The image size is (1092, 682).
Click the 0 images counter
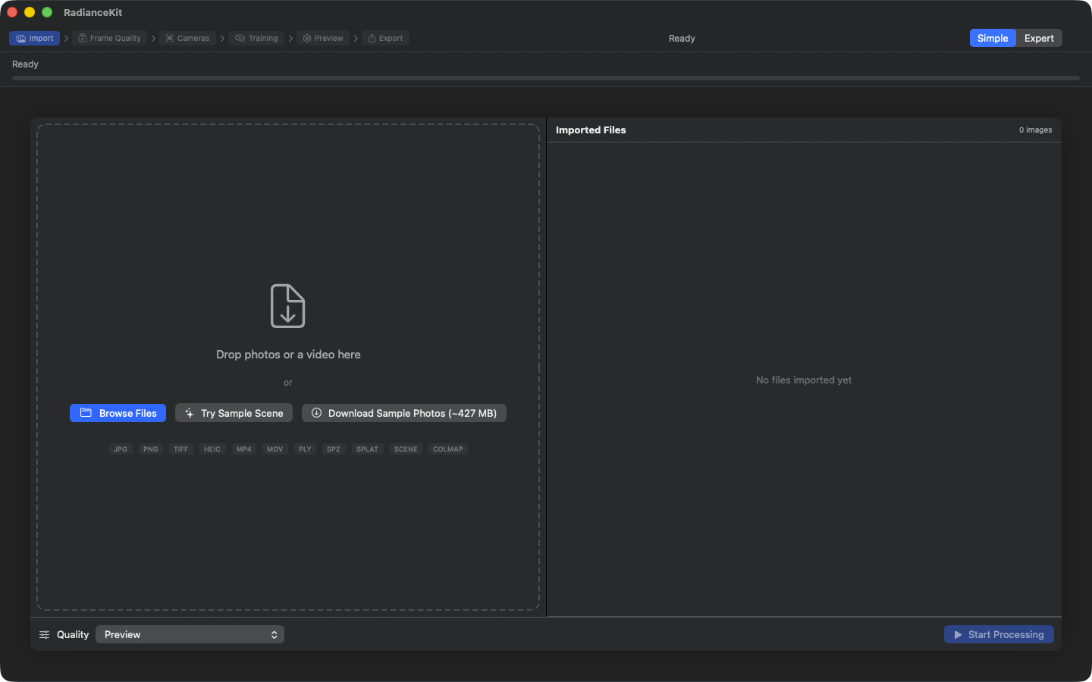pyautogui.click(x=1035, y=130)
